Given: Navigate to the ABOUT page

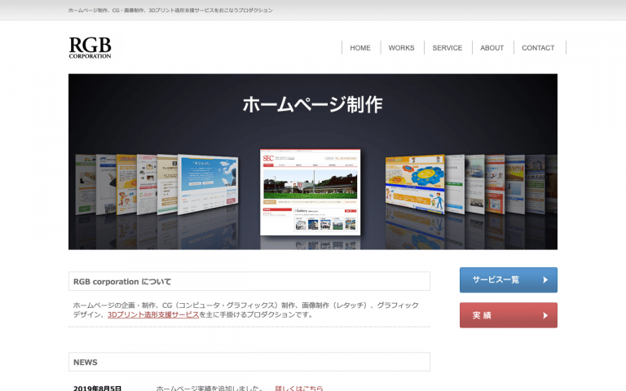Looking at the screenshot, I should click(492, 48).
